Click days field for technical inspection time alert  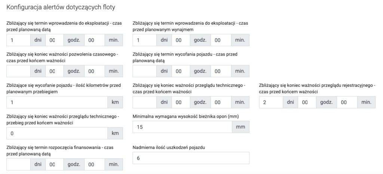pyautogui.click(x=144, y=102)
